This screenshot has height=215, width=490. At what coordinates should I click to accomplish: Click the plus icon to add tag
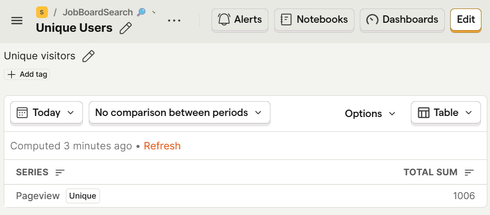[x=12, y=75]
